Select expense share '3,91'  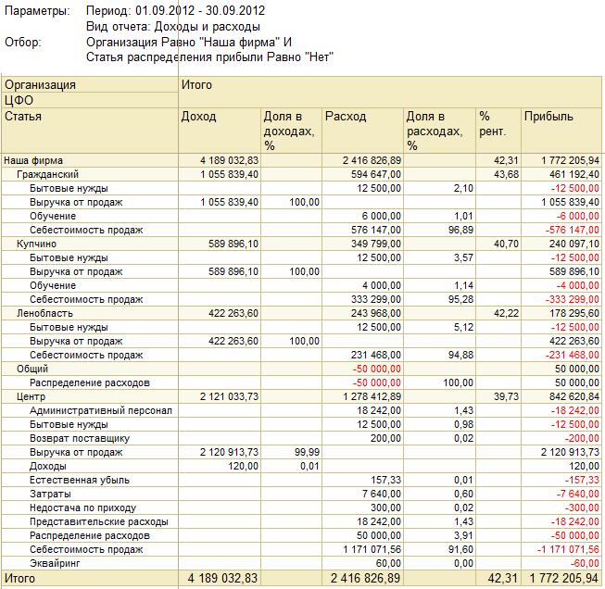(x=463, y=535)
